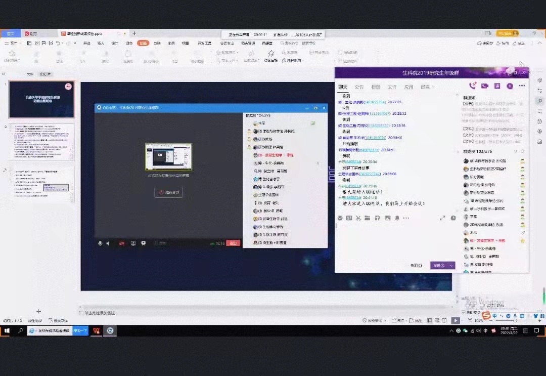Viewport: 546px width, 376px height.
Task: Toggle the red camera icon in call
Action: tap(121, 243)
